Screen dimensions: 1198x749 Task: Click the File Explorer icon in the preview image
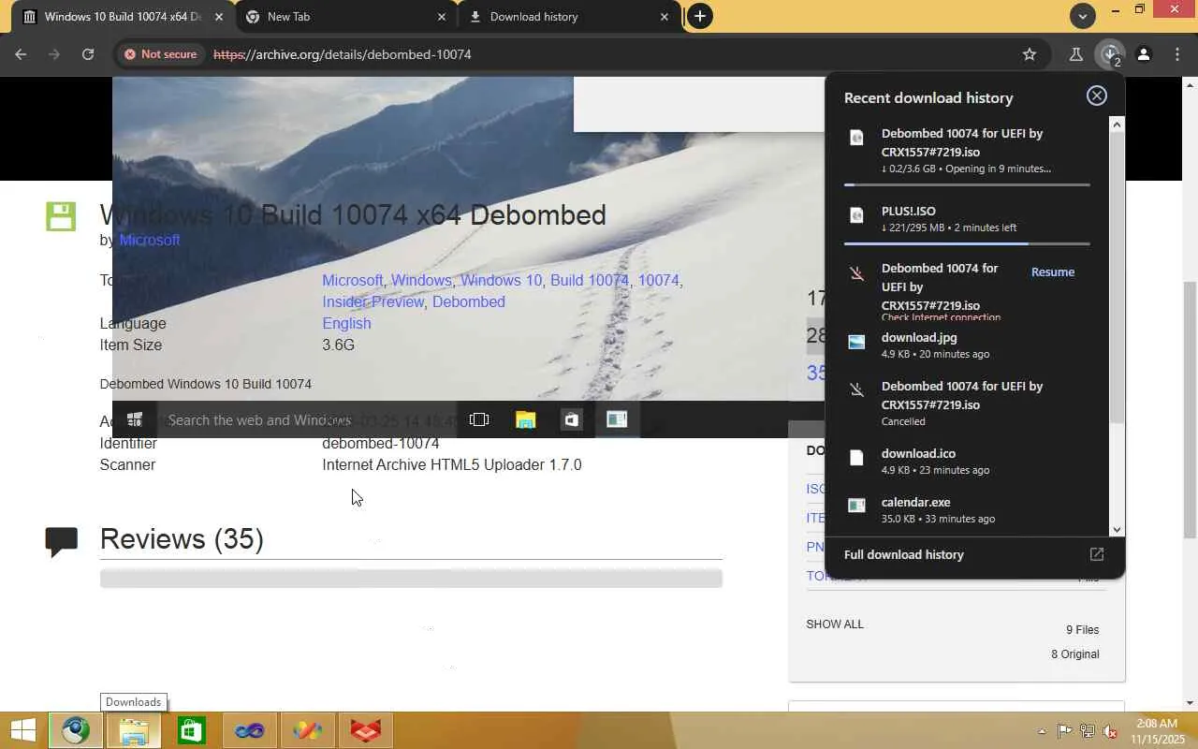[x=526, y=419]
